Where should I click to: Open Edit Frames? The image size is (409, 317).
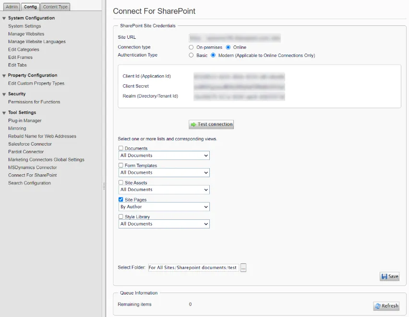coord(20,57)
